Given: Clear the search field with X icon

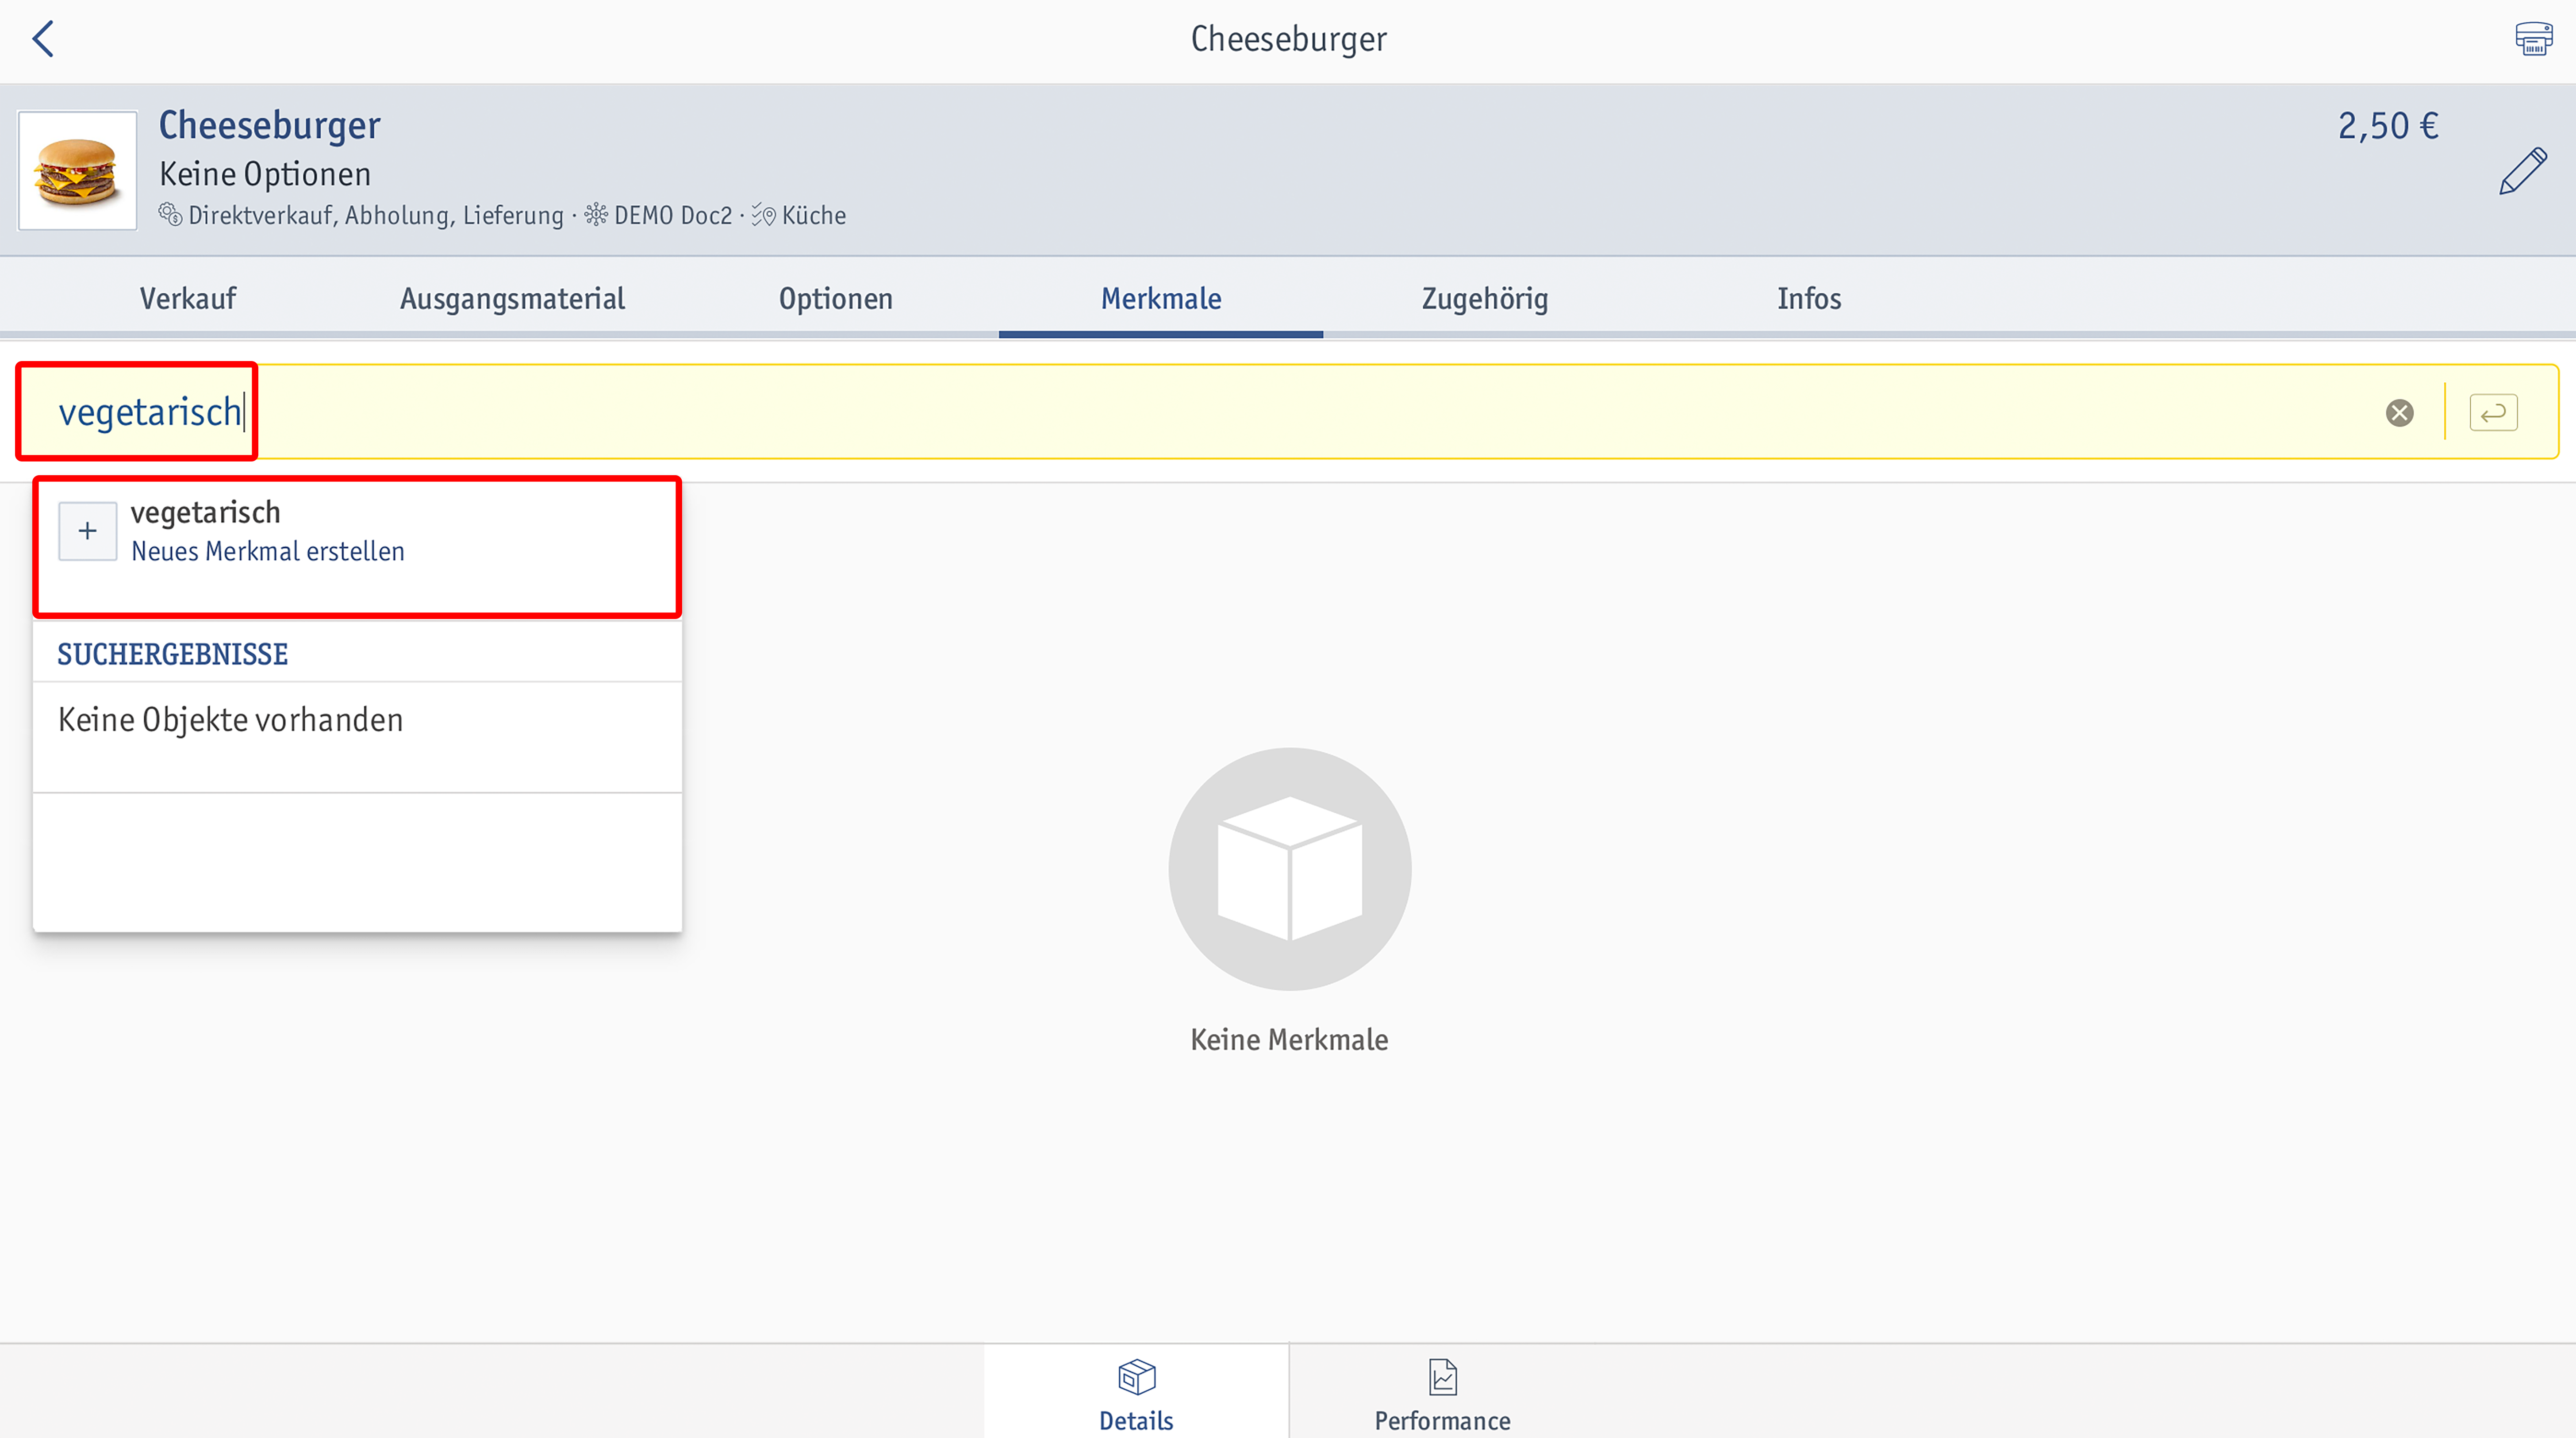Looking at the screenshot, I should (x=2399, y=412).
